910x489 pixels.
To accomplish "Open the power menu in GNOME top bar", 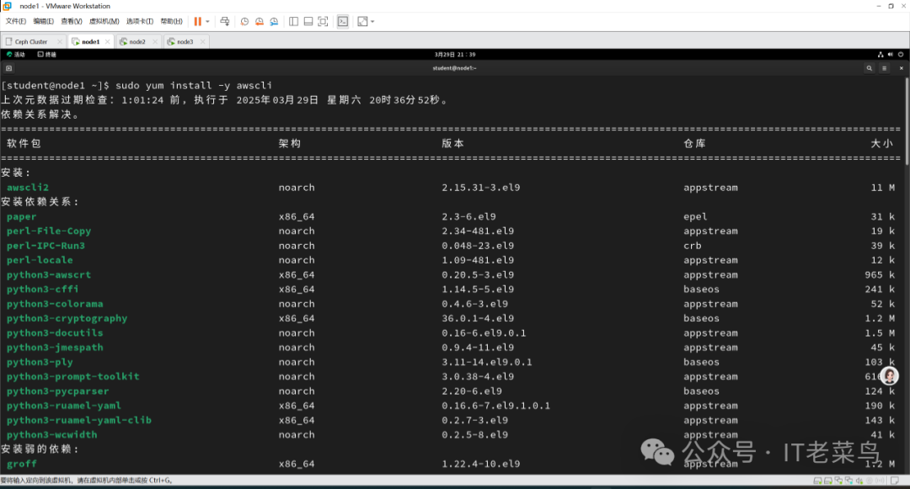I will point(901,55).
